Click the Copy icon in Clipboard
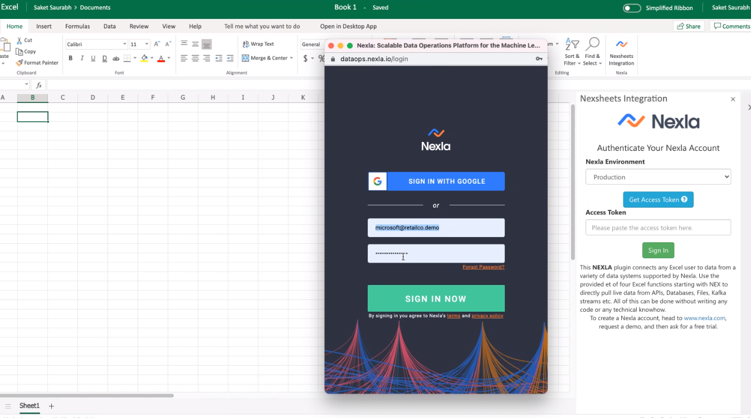 (x=19, y=51)
